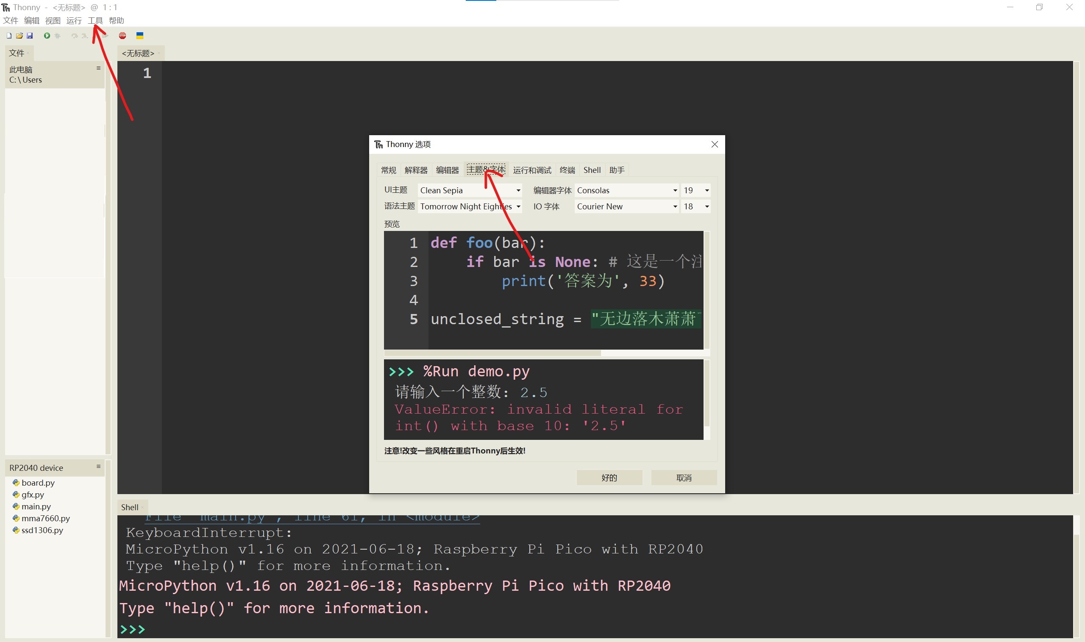Image resolution: width=1085 pixels, height=642 pixels.
Task: Click the preview code horizontal scrollbar
Action: click(x=492, y=353)
